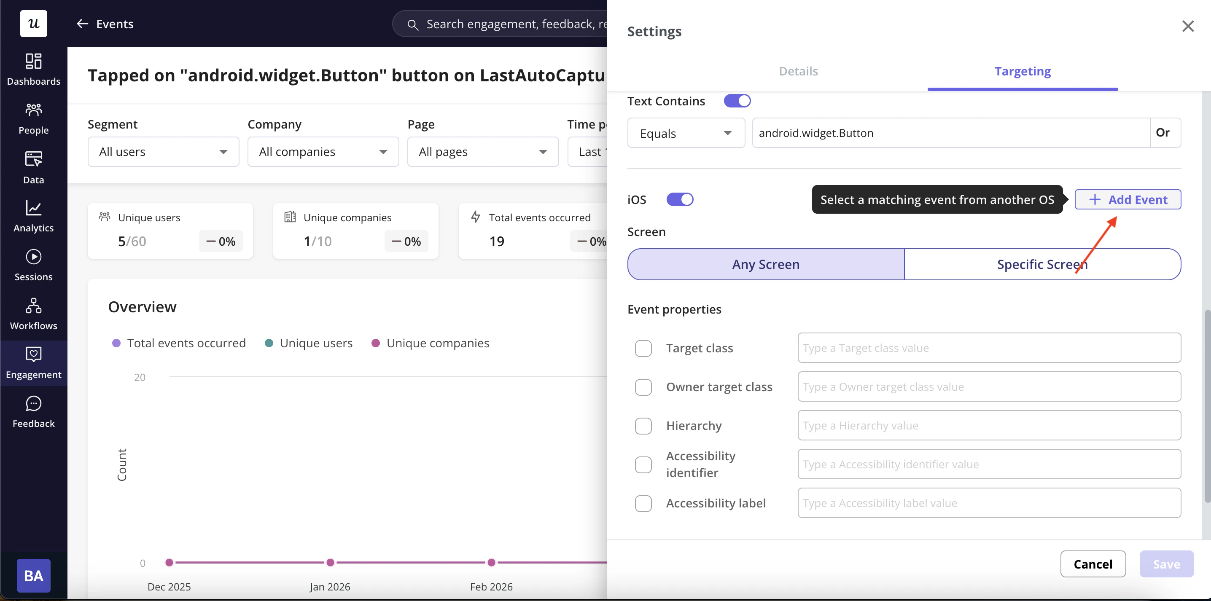Click the Unique users 0% change badge

tap(221, 241)
